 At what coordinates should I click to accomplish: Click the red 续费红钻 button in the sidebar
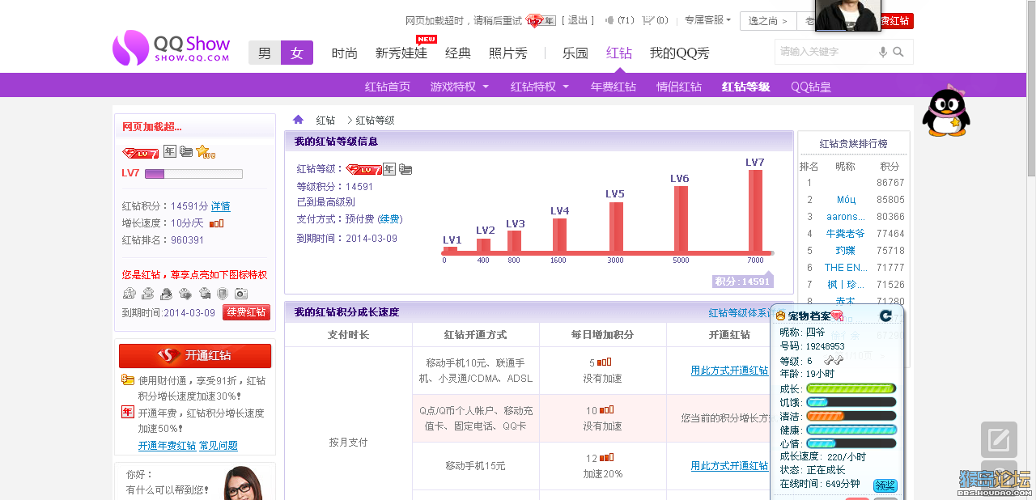[246, 312]
